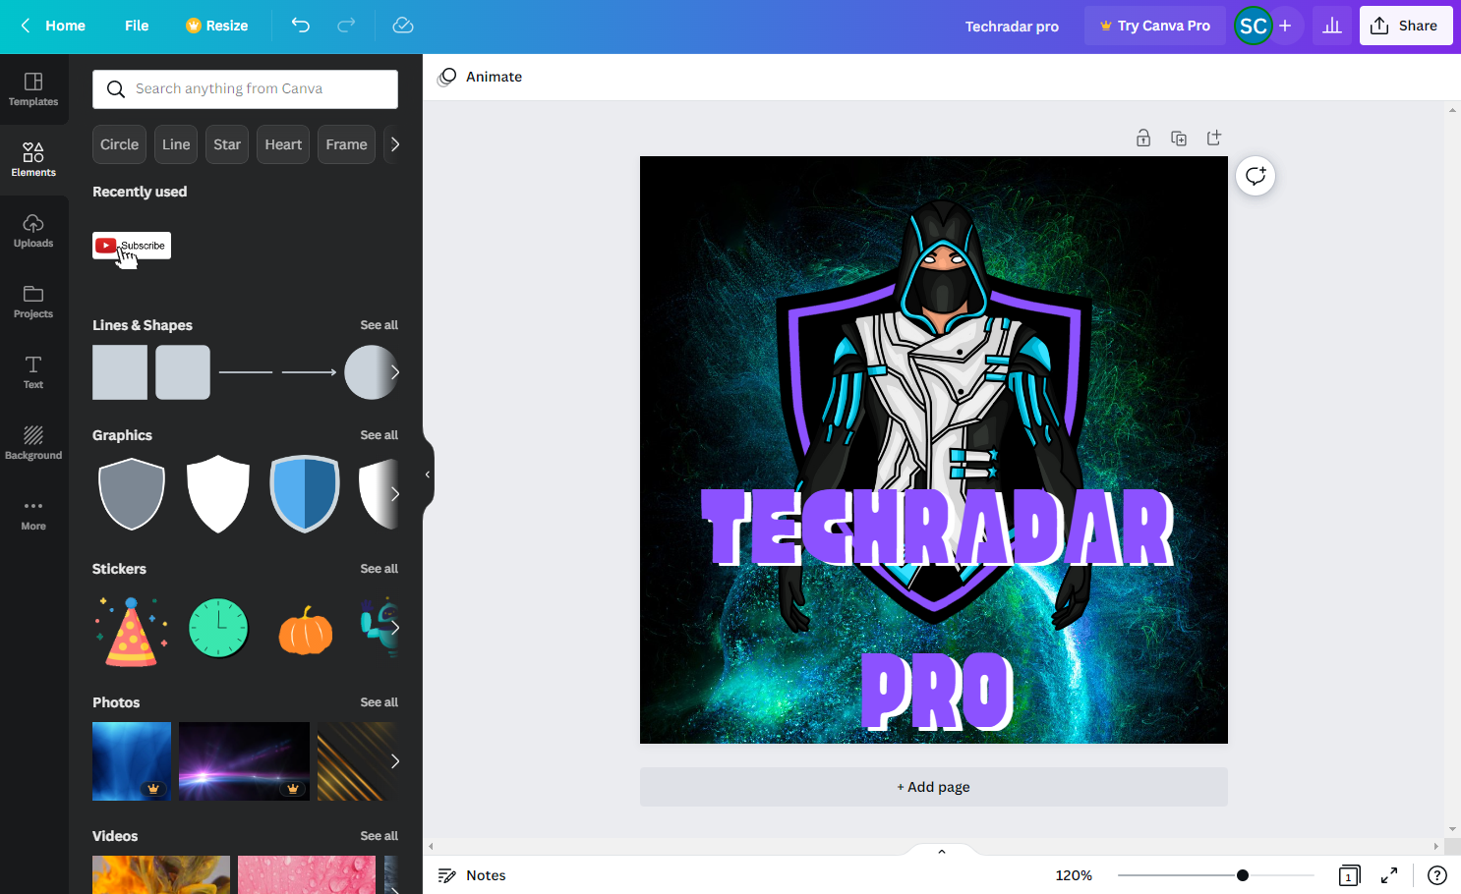
Task: Click the duplicate page icon above canvas
Action: pyautogui.click(x=1179, y=138)
